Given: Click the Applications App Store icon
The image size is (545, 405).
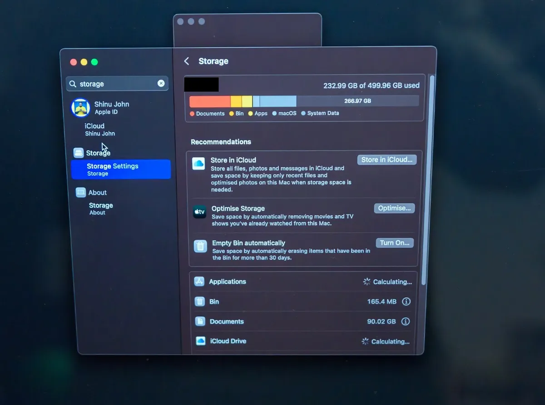Looking at the screenshot, I should [x=199, y=281].
